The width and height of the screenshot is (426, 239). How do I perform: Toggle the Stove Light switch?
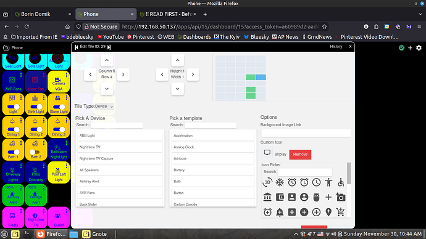pyautogui.click(x=59, y=107)
